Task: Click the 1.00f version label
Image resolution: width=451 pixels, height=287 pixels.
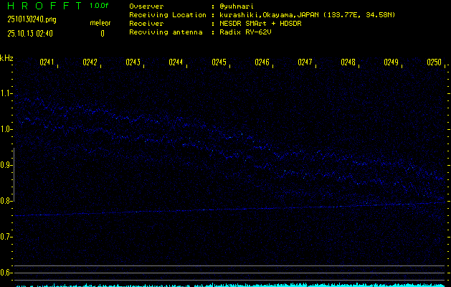Action: 100,6
